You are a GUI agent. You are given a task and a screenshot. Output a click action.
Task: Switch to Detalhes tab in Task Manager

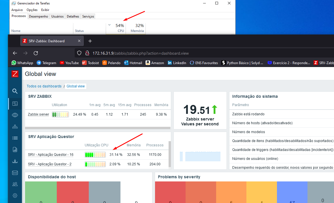click(x=73, y=16)
